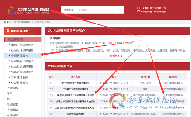Expand the 司法鉴定 category
Viewport: 191px width, 117px height.
(12, 104)
